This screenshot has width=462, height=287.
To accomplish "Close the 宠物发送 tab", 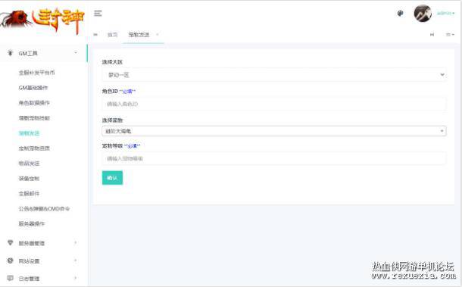I will pyautogui.click(x=158, y=35).
